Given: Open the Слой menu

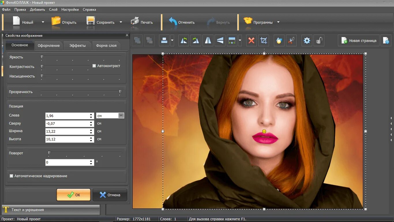Looking at the screenshot, I should pyautogui.click(x=53, y=10).
